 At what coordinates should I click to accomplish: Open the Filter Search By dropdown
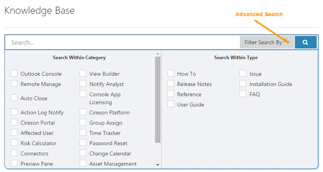[x=267, y=42]
